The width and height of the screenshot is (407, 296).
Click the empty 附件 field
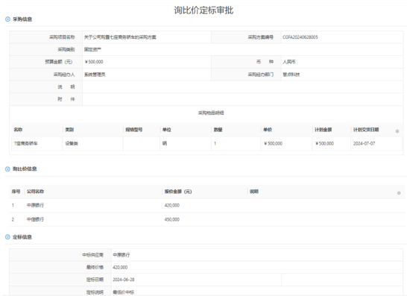click(243, 99)
